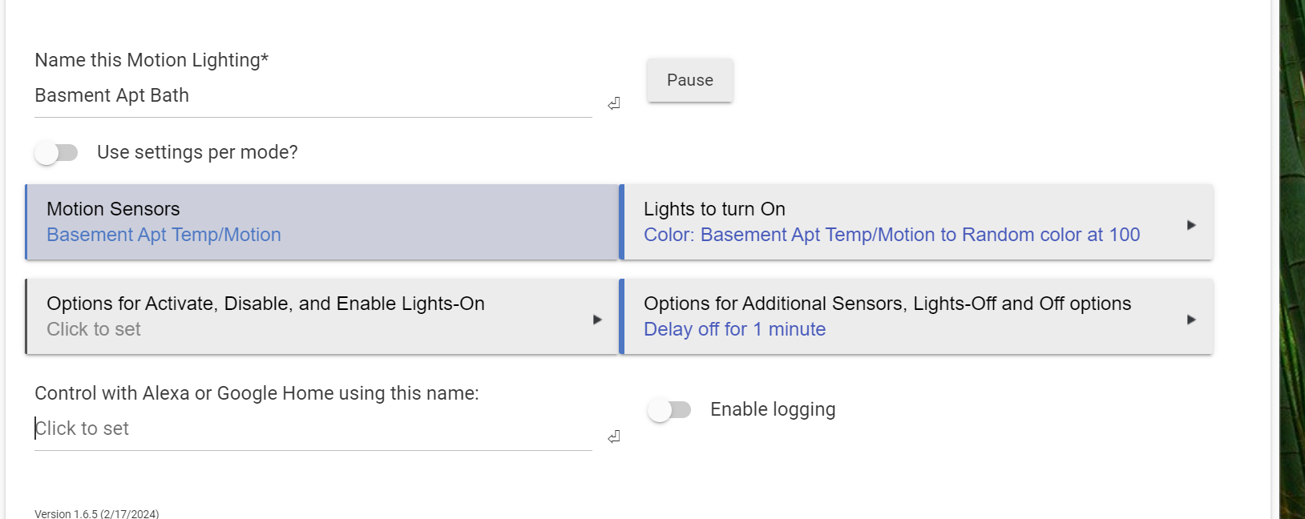The width and height of the screenshot is (1305, 519).
Task: Click 'Click to set' under Lights-On options
Action: (94, 329)
